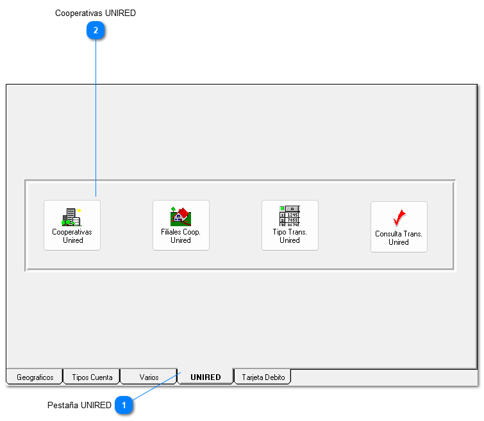Click the blue callout badge number 2
This screenshot has width=484, height=421.
(96, 30)
